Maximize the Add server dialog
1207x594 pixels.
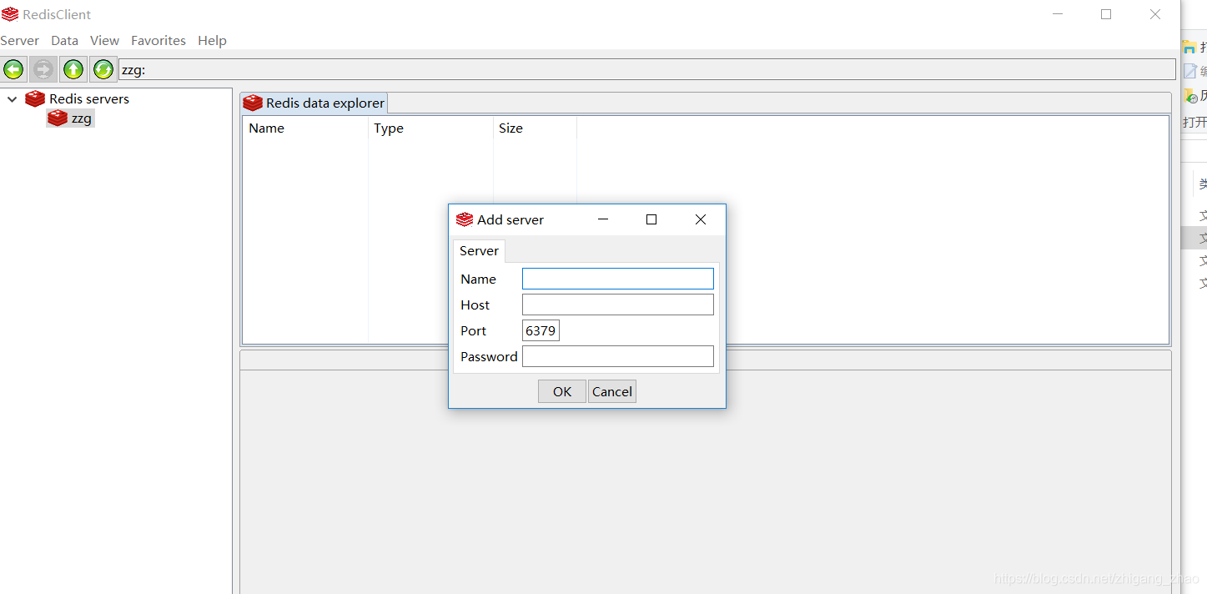coord(651,219)
